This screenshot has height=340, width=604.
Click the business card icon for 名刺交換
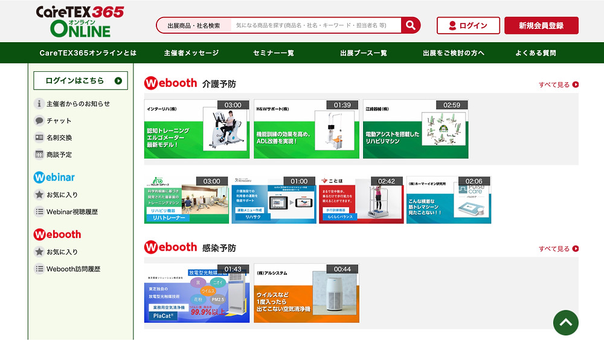click(39, 138)
